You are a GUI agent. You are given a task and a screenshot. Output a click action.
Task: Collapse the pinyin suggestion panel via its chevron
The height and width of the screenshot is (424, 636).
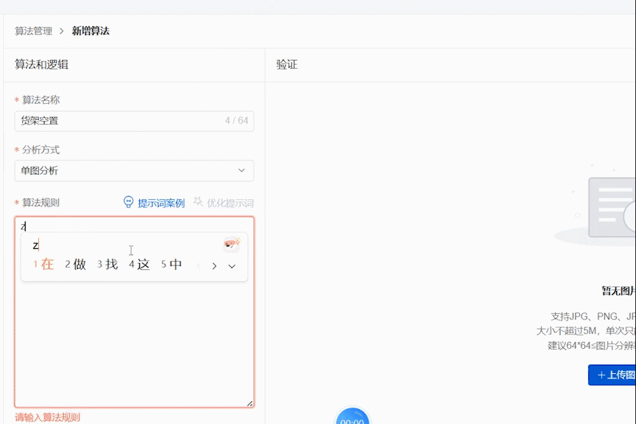(x=232, y=266)
